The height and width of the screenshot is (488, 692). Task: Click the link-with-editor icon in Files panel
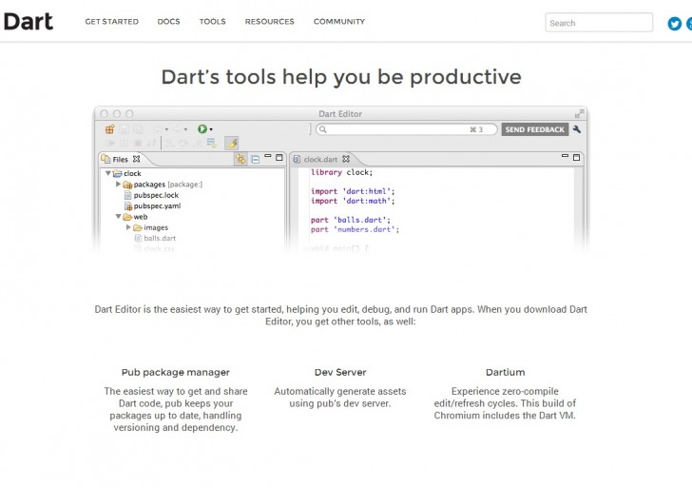240,159
